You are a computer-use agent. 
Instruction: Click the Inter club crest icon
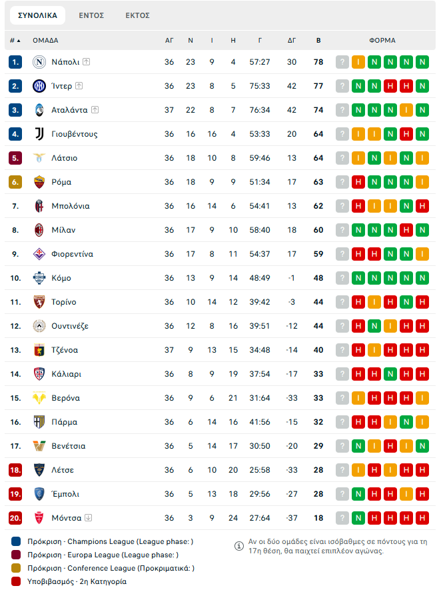(39, 86)
